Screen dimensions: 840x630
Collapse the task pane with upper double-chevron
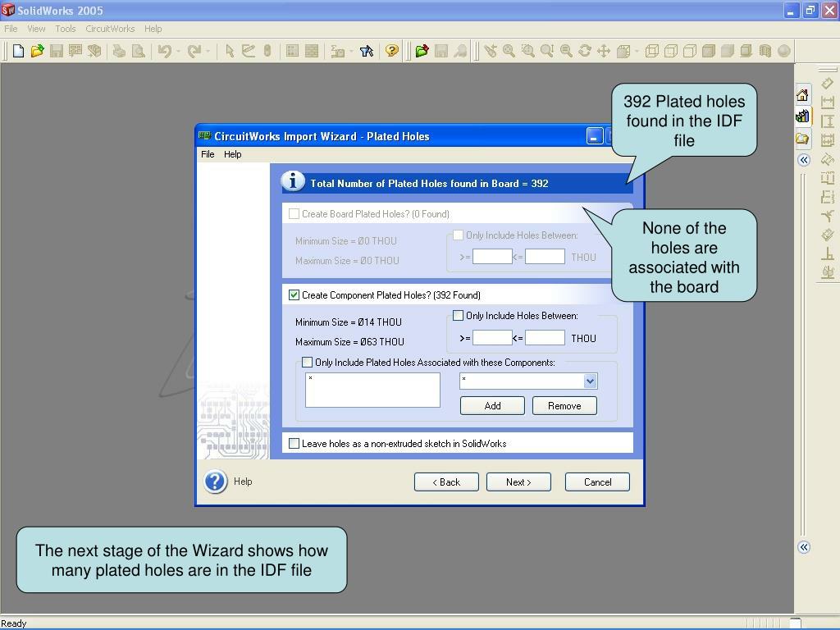coord(804,160)
